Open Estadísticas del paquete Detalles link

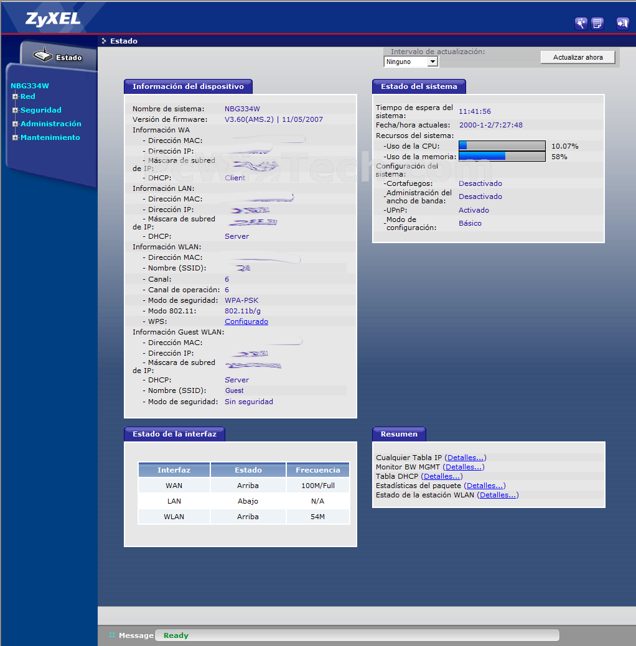pyautogui.click(x=485, y=486)
